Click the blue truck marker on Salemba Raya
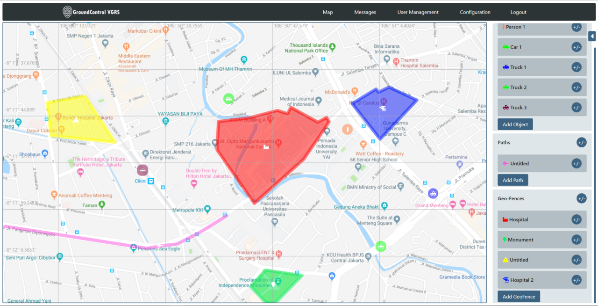 click(433, 193)
